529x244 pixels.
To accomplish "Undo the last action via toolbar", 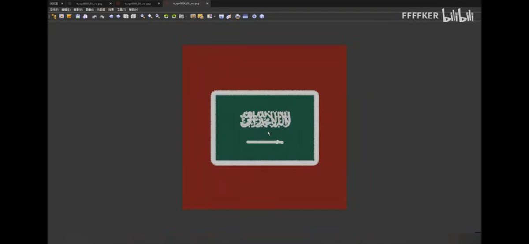I will coord(94,16).
